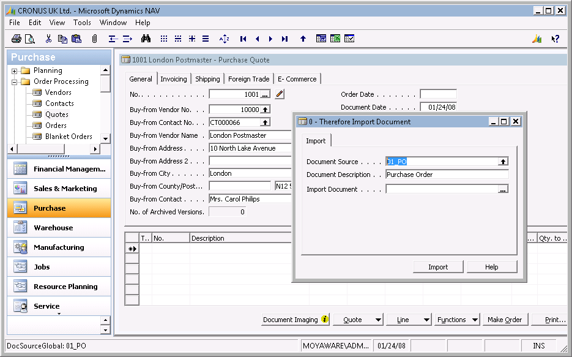Open Vendors in the navigation tree

[x=58, y=92]
